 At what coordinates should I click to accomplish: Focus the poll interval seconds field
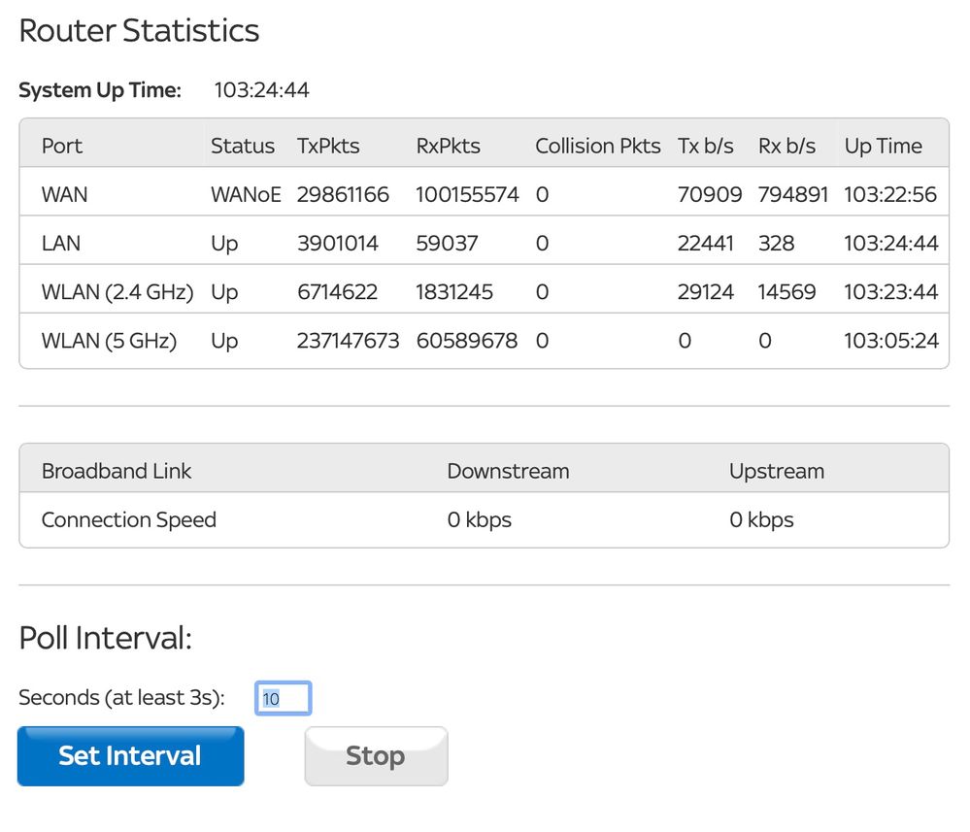tap(283, 698)
